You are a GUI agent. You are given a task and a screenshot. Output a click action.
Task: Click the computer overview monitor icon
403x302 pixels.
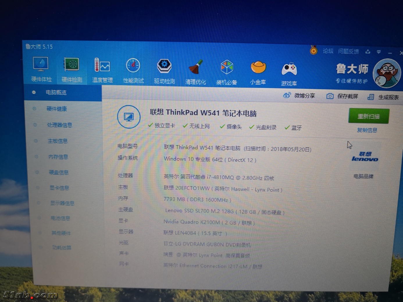click(129, 117)
